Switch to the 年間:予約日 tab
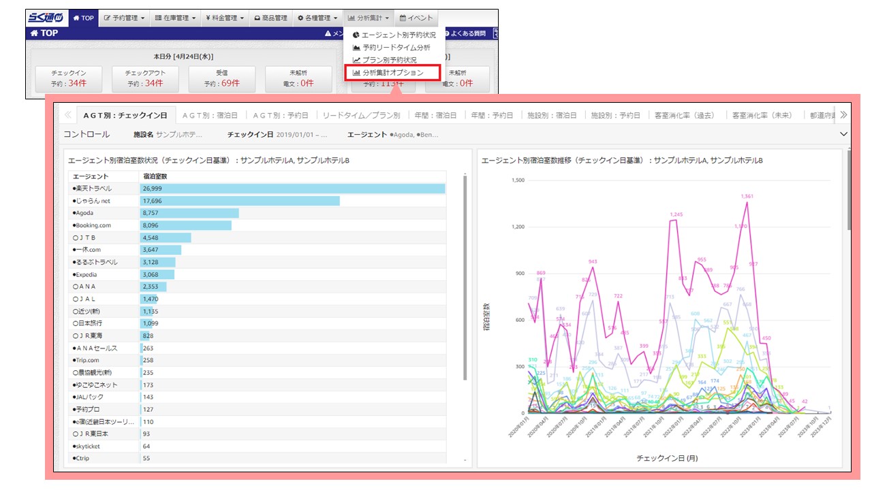Image resolution: width=872 pixels, height=490 pixels. point(493,116)
